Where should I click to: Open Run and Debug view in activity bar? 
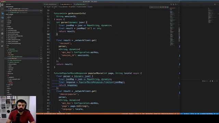(x=2, y=17)
